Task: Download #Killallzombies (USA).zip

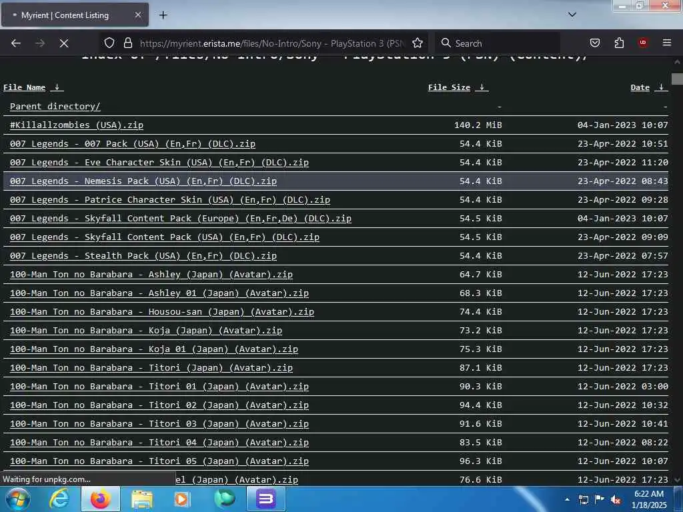Action: [x=77, y=125]
